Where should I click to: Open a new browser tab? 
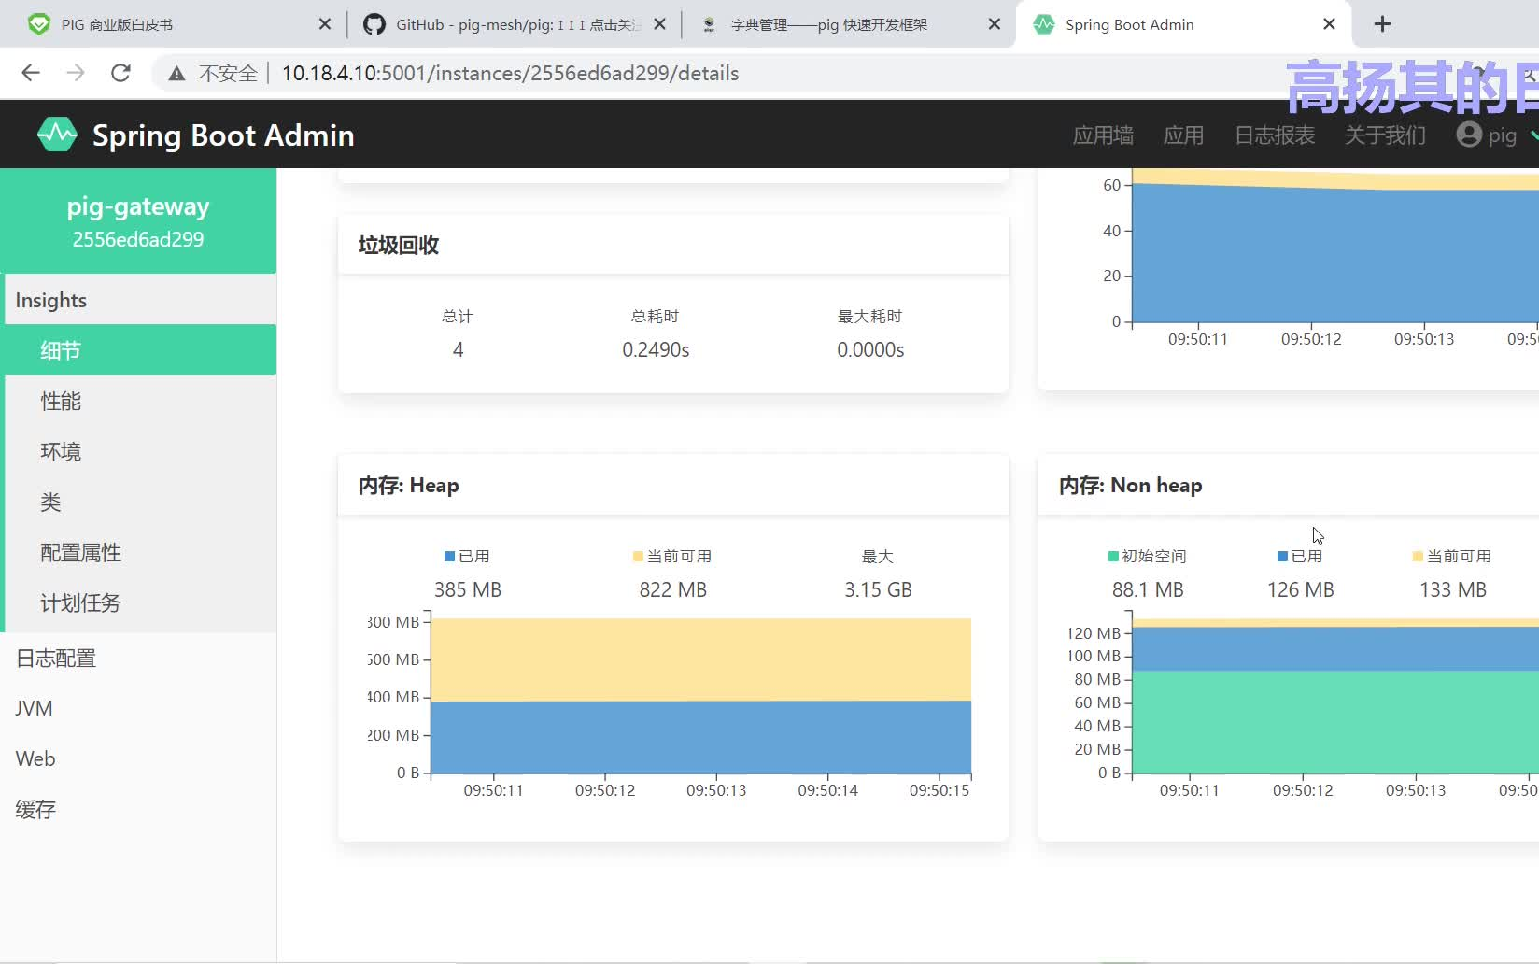pos(1383,24)
